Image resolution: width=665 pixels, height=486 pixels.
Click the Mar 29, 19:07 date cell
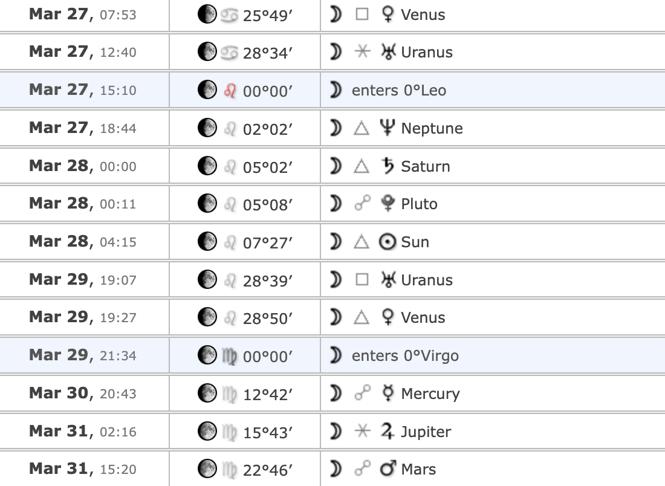click(83, 279)
